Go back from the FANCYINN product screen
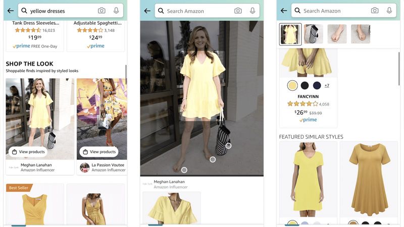404x227 pixels. pyautogui.click(x=284, y=11)
